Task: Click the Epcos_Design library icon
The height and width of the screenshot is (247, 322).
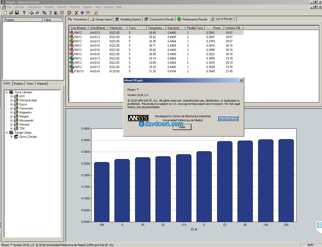Action: tap(16, 137)
